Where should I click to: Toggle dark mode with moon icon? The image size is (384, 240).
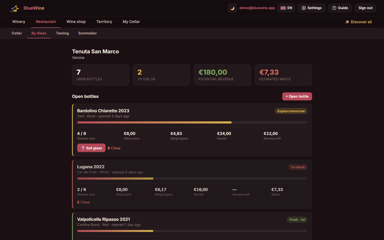(x=232, y=8)
